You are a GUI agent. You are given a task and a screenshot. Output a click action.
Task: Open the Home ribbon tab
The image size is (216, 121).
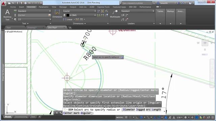click(13, 7)
